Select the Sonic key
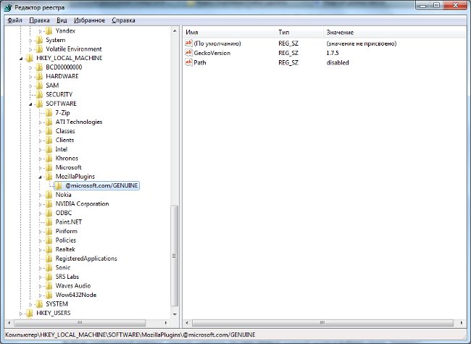This screenshot has width=471, height=344. click(63, 267)
